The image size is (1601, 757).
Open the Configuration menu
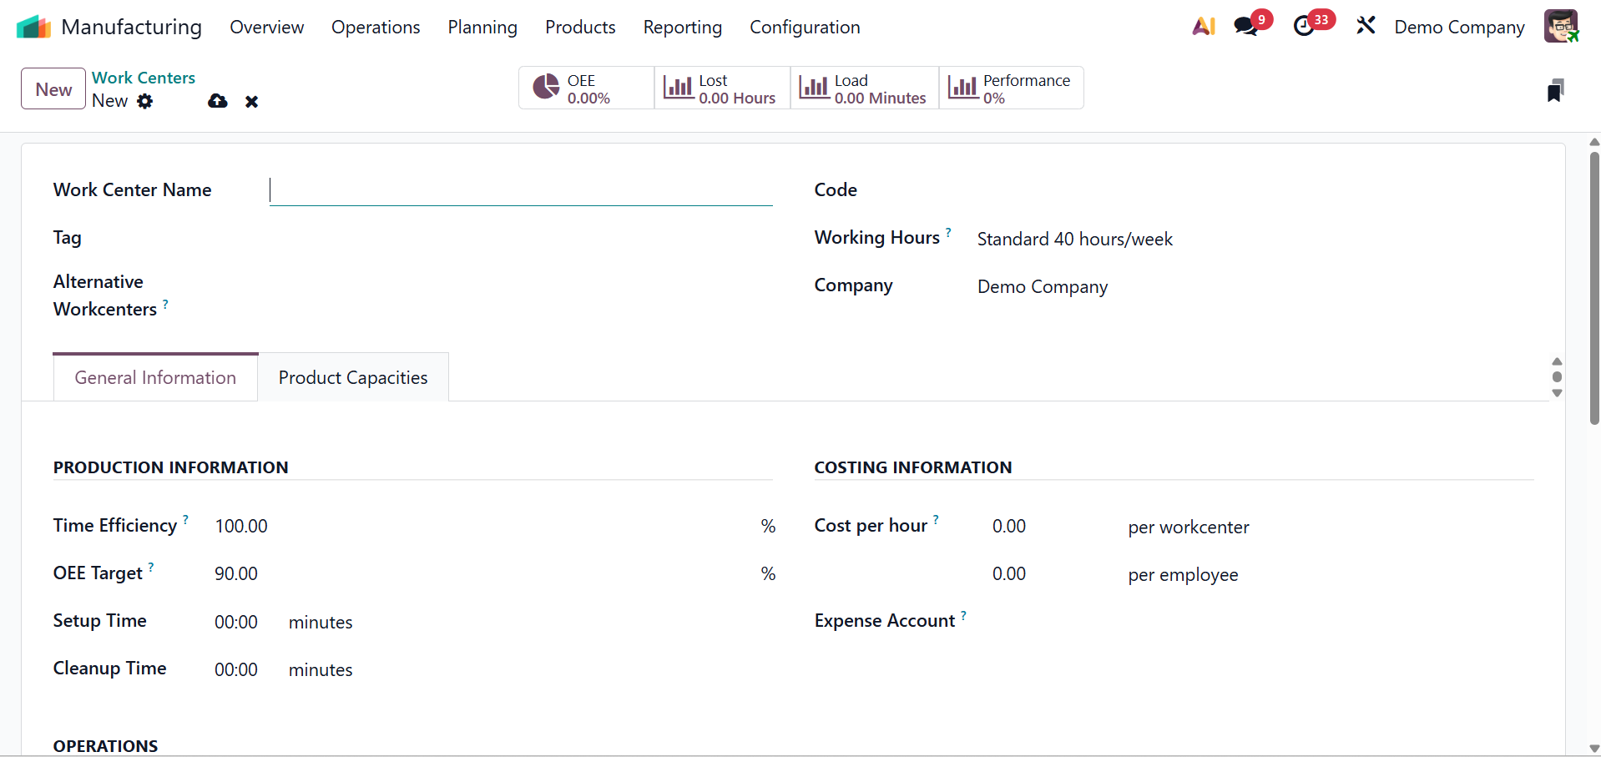pyautogui.click(x=805, y=28)
